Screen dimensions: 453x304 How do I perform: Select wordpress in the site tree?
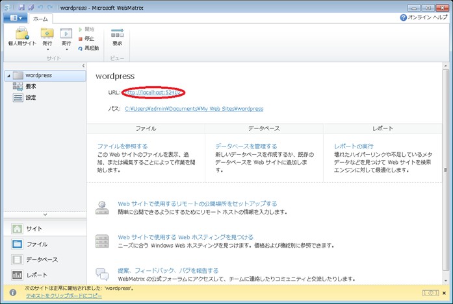(x=45, y=75)
